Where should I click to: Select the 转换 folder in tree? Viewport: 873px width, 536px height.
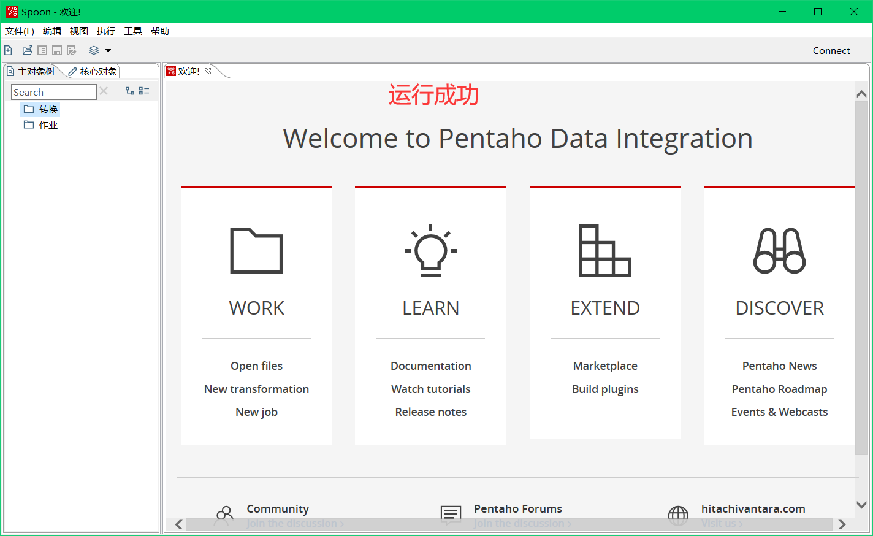click(x=41, y=109)
